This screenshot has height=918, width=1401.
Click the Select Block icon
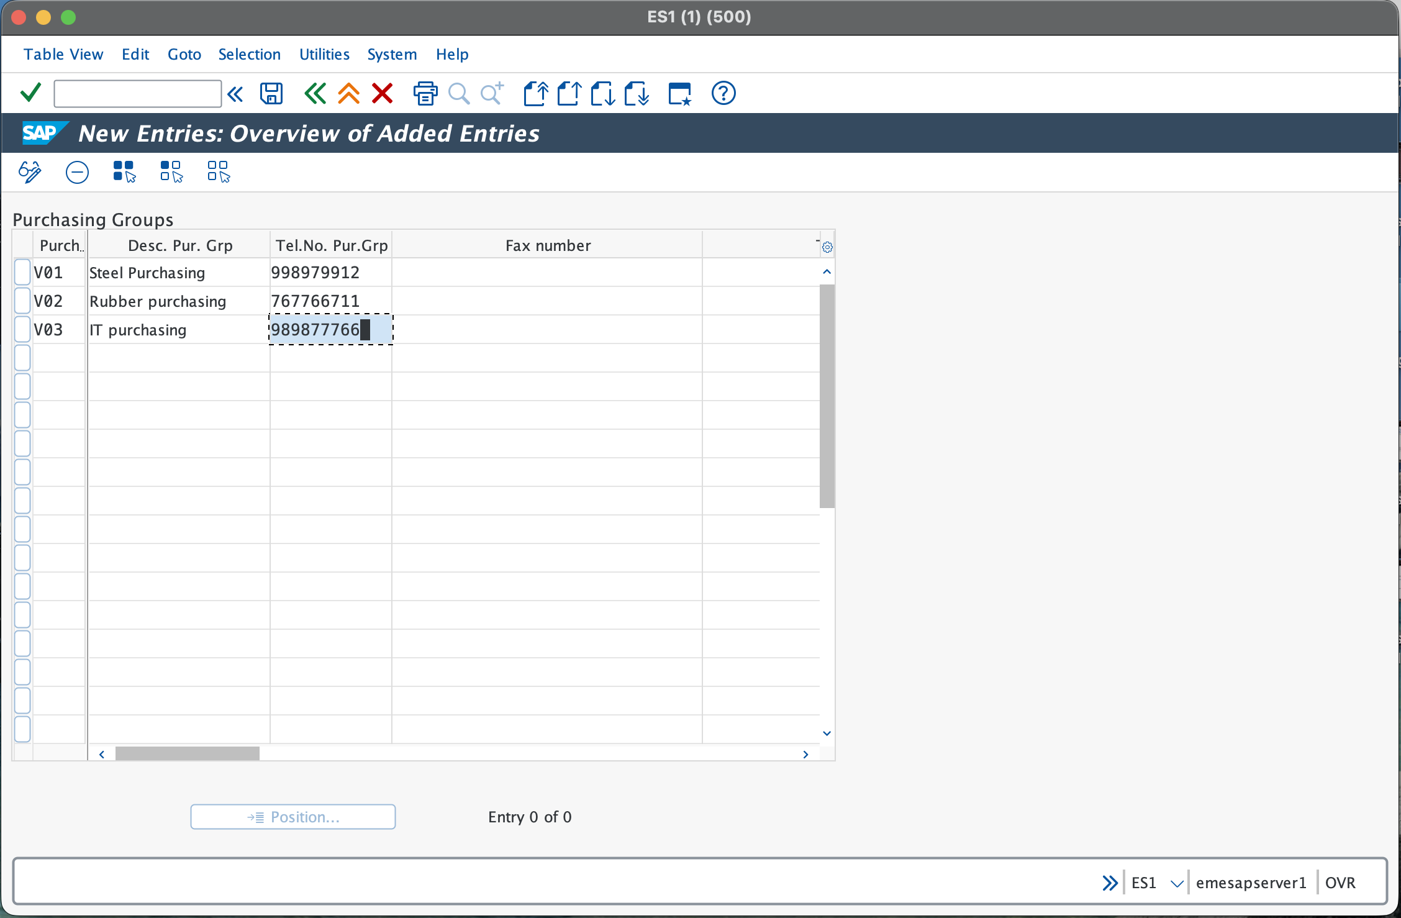point(171,172)
